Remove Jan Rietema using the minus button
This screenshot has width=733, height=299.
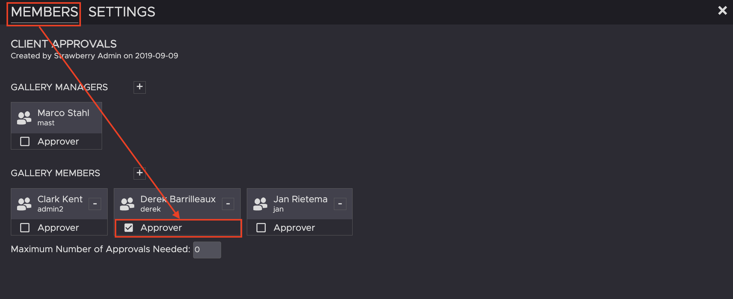(340, 204)
